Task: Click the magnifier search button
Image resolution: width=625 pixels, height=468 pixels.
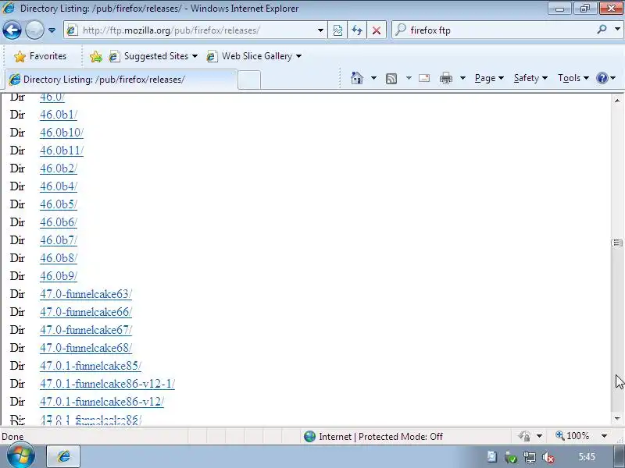Action: pos(602,30)
